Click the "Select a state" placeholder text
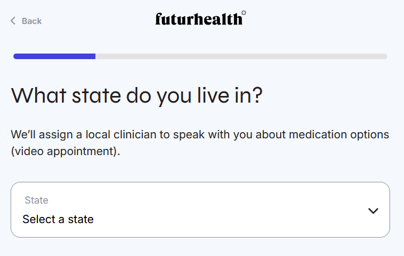The width and height of the screenshot is (404, 256). click(58, 219)
